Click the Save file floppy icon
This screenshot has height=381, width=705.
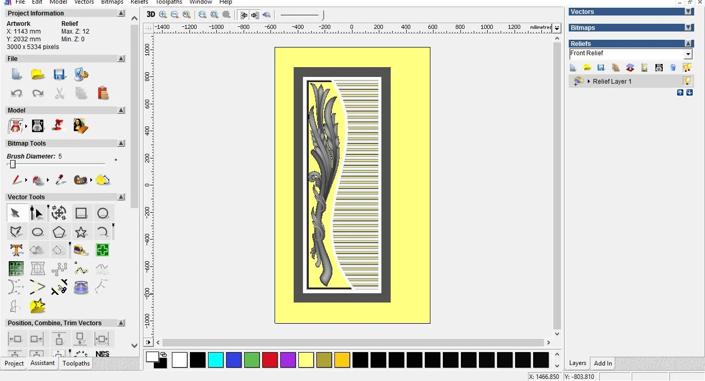tap(59, 74)
